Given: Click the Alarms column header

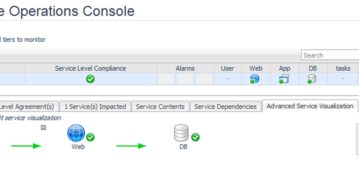Looking at the screenshot, I should tap(185, 68).
